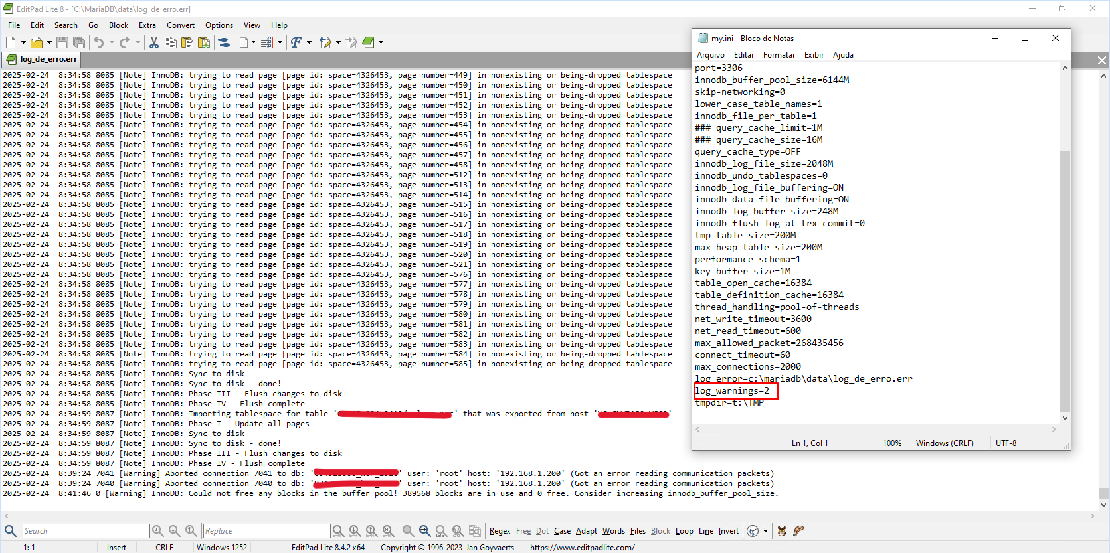Open the Convert menu
Viewport: 1110px width, 553px height.
click(180, 25)
